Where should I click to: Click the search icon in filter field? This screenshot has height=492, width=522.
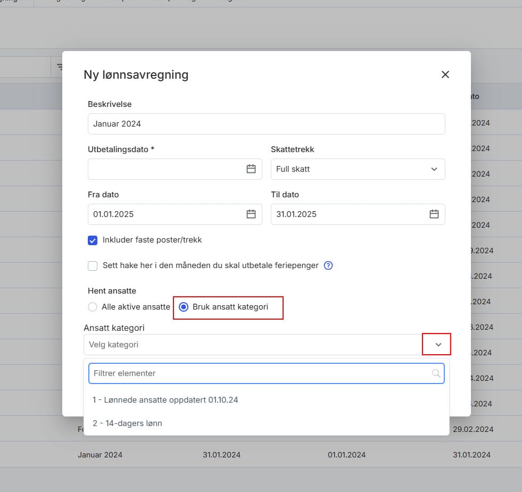436,373
